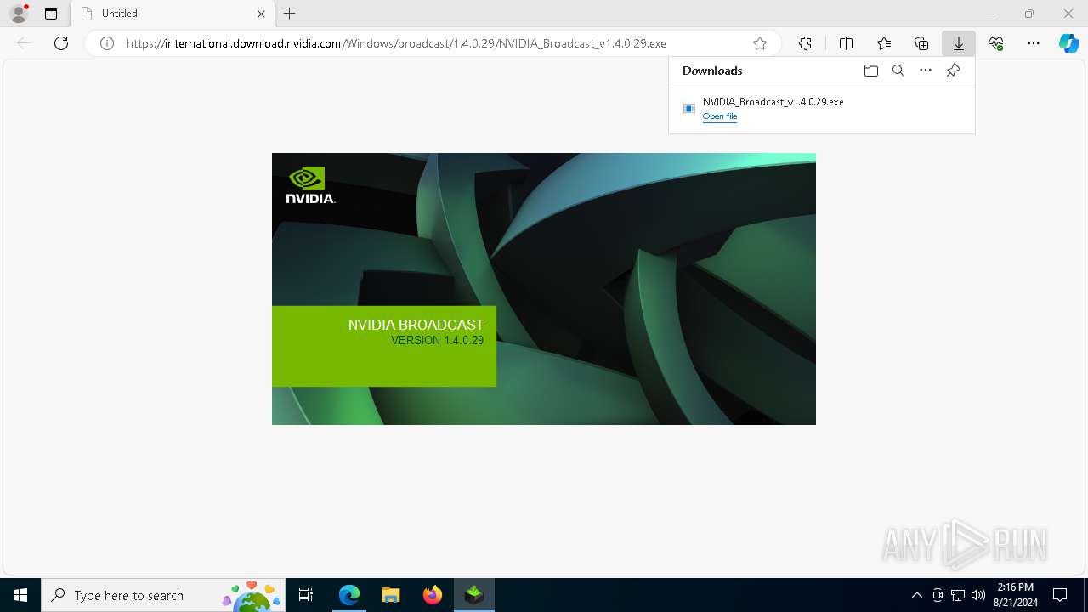1088x612 pixels.
Task: Click the downloaded exe file icon
Action: click(689, 109)
